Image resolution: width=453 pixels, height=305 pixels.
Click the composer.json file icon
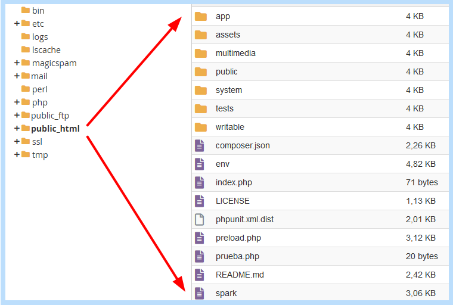(x=199, y=145)
